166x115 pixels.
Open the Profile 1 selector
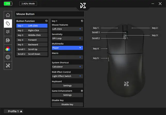tap(15, 111)
